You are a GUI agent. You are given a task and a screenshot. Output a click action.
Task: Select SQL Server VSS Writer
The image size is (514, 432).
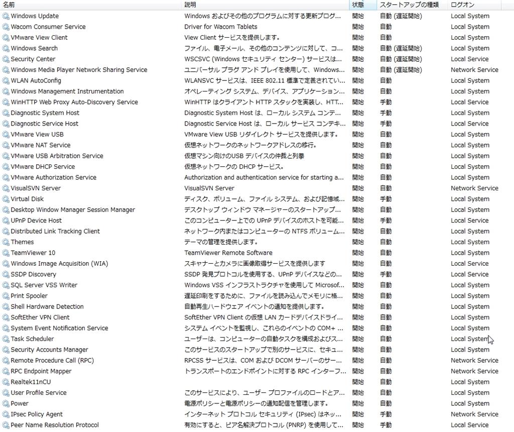[x=44, y=285]
